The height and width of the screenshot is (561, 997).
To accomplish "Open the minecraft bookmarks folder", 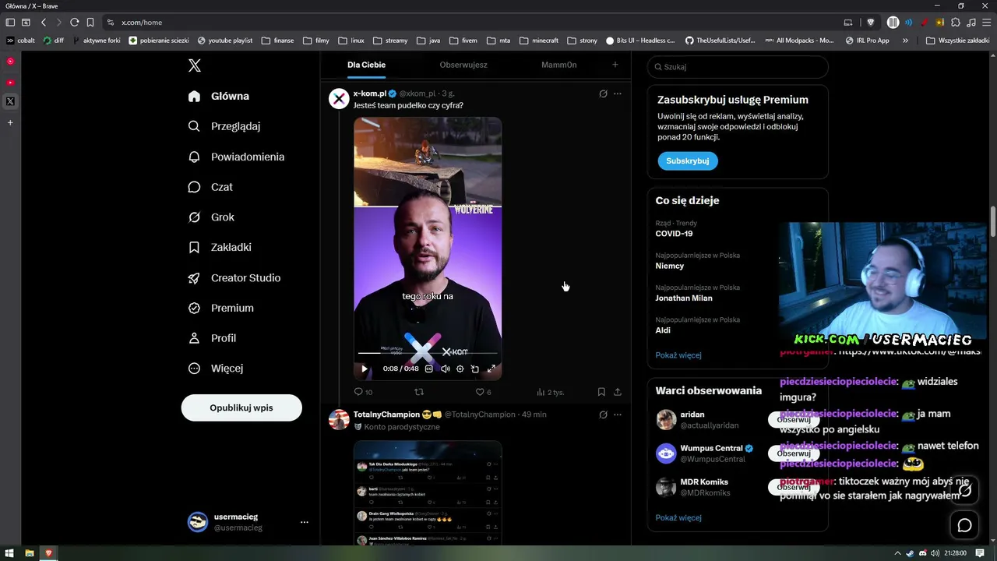I will coord(539,41).
